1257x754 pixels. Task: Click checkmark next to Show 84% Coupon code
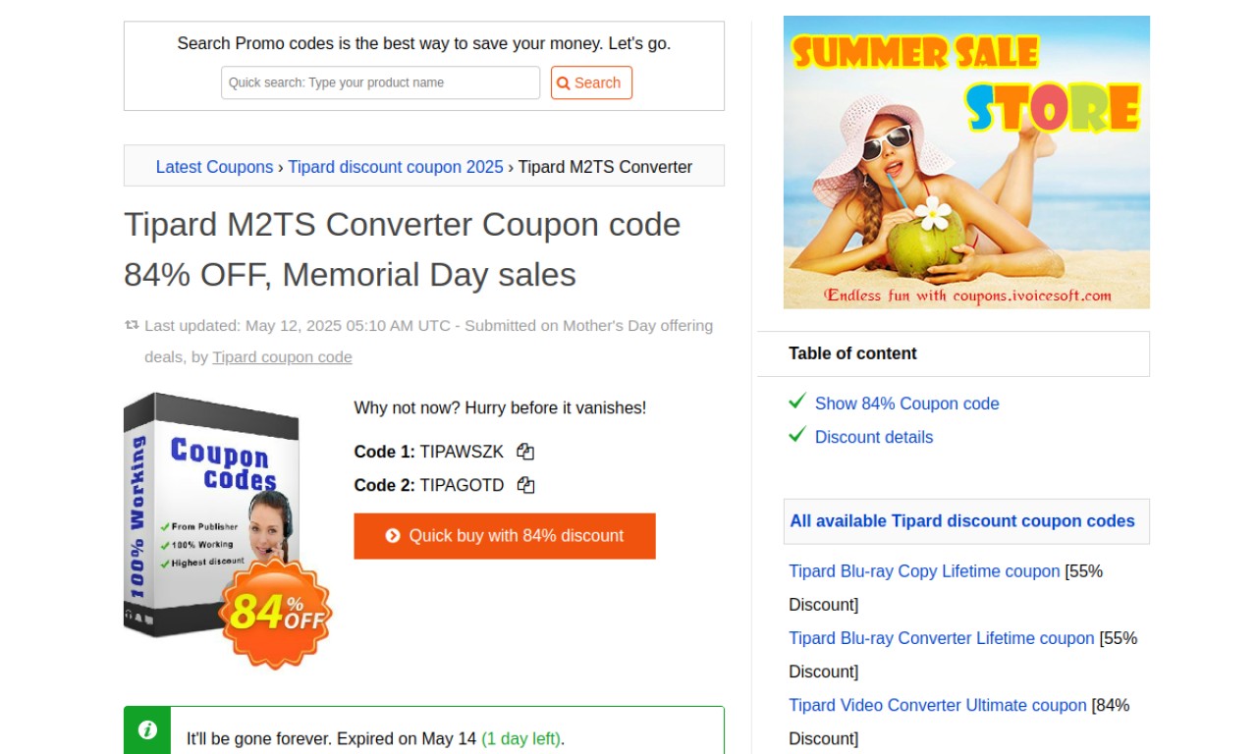pyautogui.click(x=797, y=402)
